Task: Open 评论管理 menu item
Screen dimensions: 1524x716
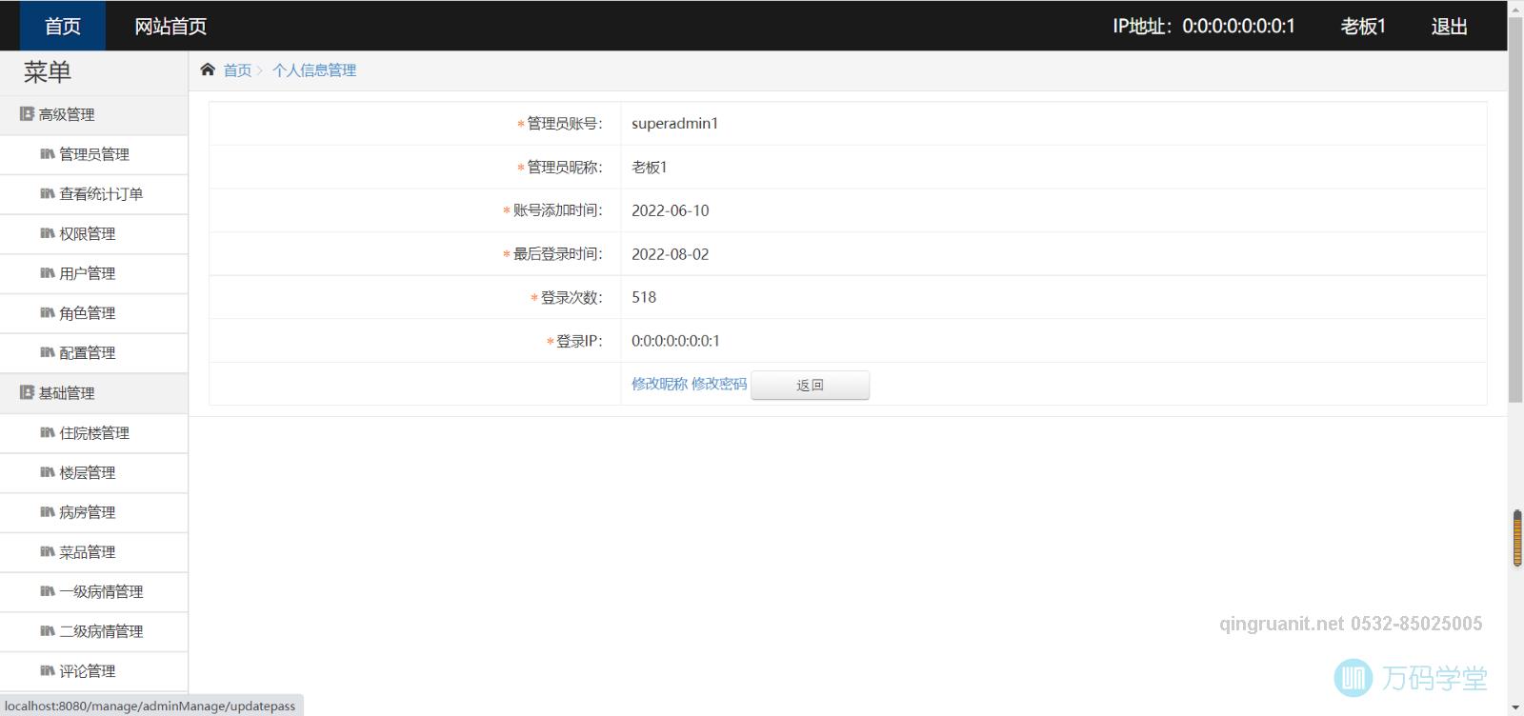Action: coord(93,671)
